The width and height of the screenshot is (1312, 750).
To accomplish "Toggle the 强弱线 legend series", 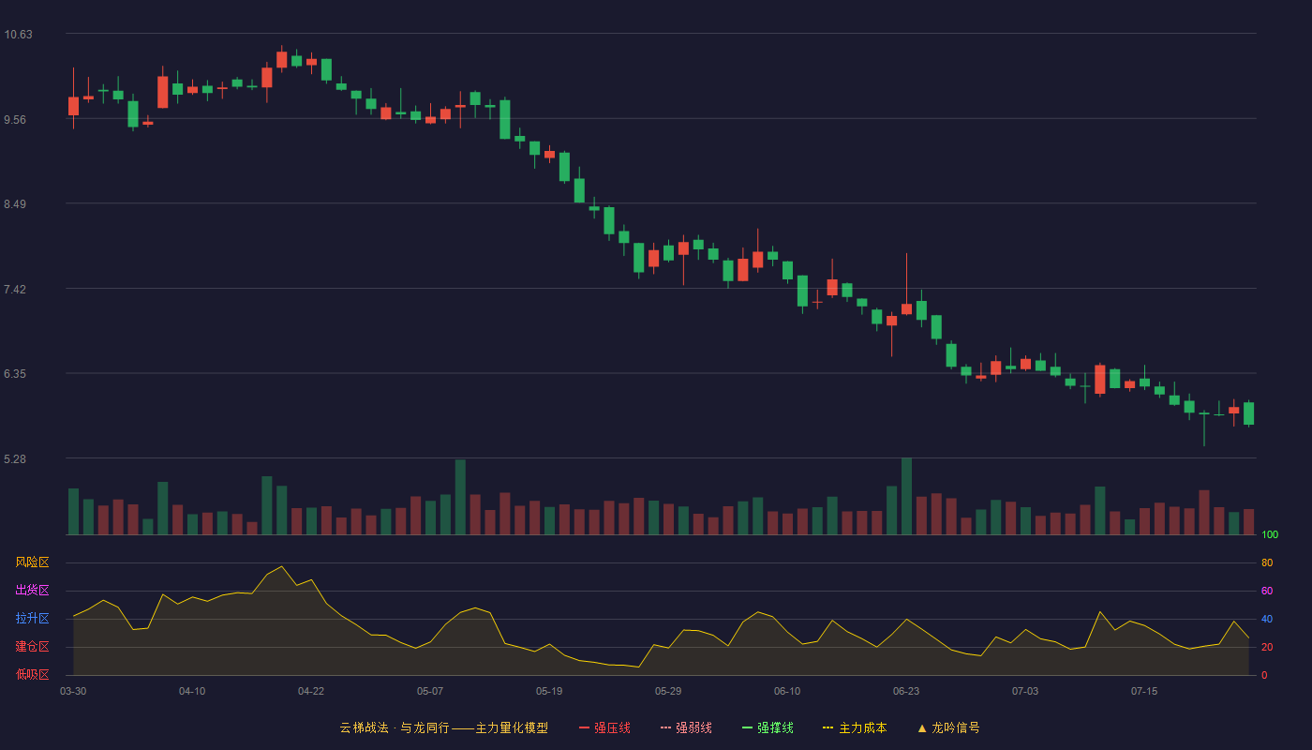I will [686, 727].
